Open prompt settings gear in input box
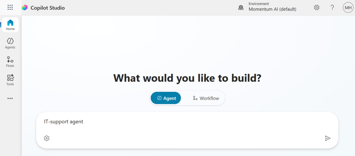This screenshot has width=355, height=156. pyautogui.click(x=47, y=138)
